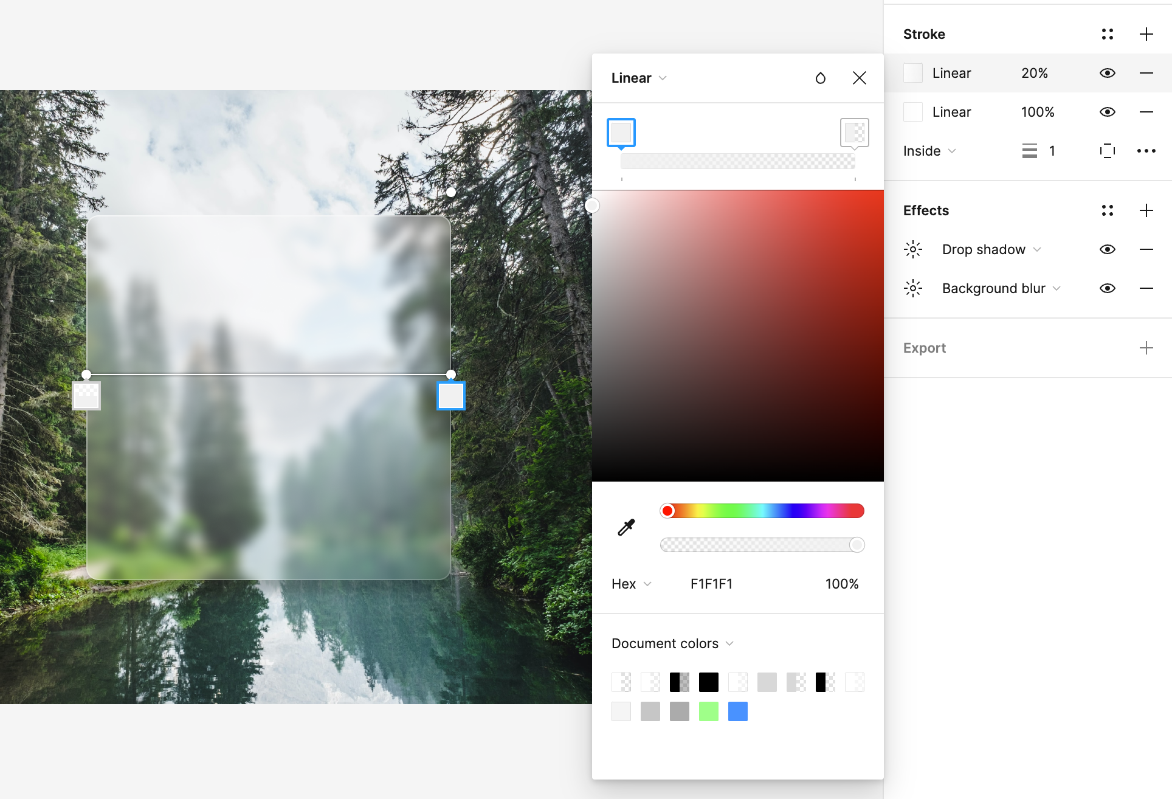Toggle Background blur visibility
The height and width of the screenshot is (799, 1172).
click(1107, 288)
